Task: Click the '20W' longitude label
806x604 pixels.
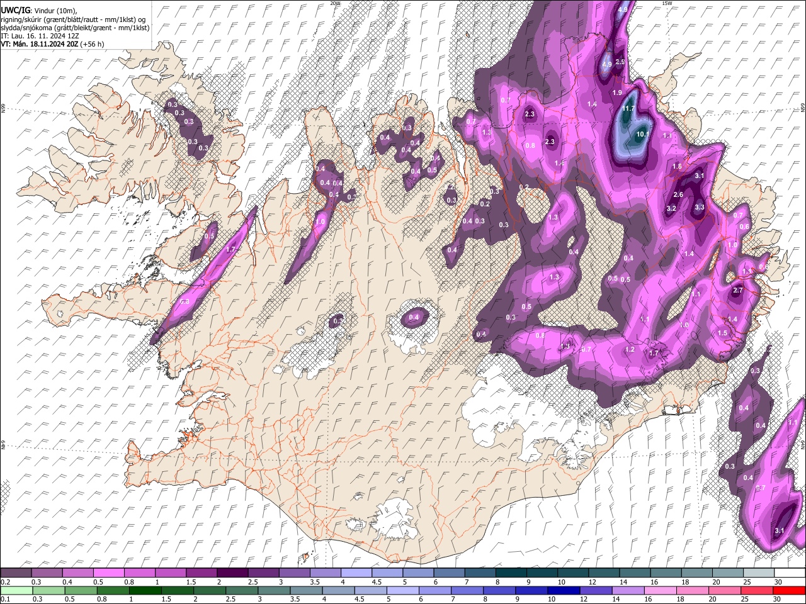Action: 335,3
